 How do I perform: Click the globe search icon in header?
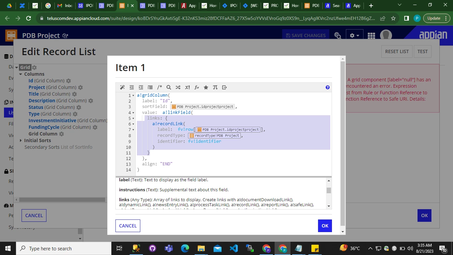point(338,36)
